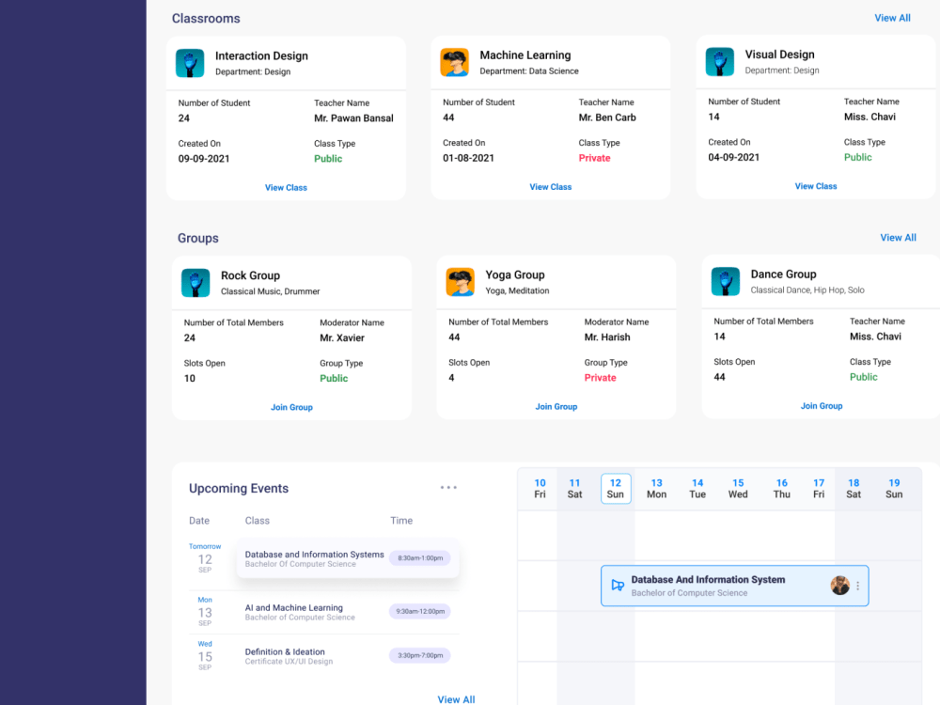Click the Interaction Design class icon
Image resolution: width=940 pixels, height=705 pixels.
[x=190, y=63]
